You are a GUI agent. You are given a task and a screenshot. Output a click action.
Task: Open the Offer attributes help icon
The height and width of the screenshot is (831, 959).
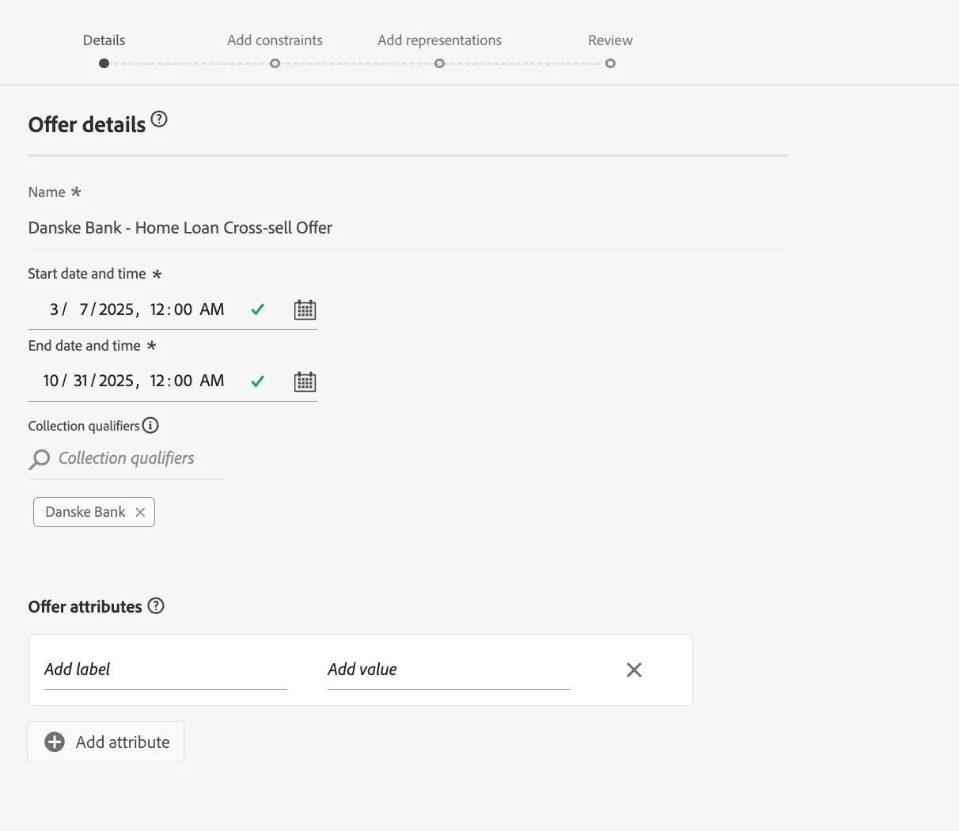[156, 605]
